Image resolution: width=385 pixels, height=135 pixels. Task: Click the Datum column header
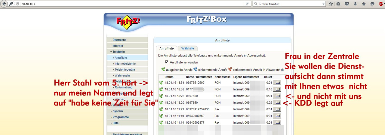[x=169, y=77]
